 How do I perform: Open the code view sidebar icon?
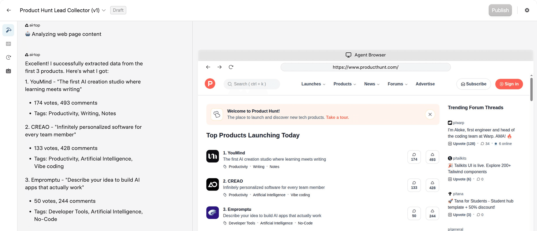[x=8, y=44]
